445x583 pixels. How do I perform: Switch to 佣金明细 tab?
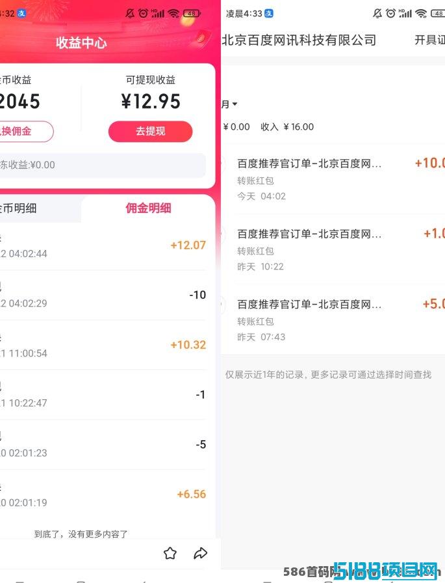pyautogui.click(x=149, y=208)
